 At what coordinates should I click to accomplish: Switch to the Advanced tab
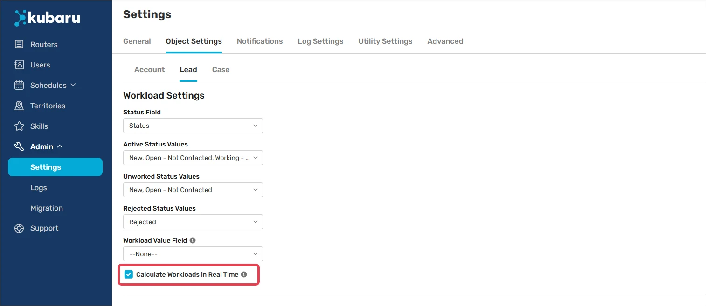pyautogui.click(x=445, y=41)
